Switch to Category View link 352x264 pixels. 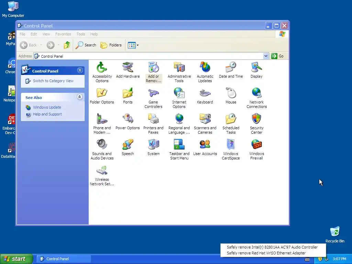[53, 81]
